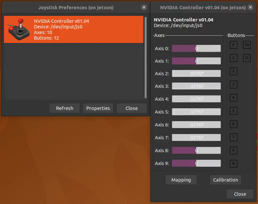
Task: Open the Mapping dialog
Action: [x=181, y=180]
